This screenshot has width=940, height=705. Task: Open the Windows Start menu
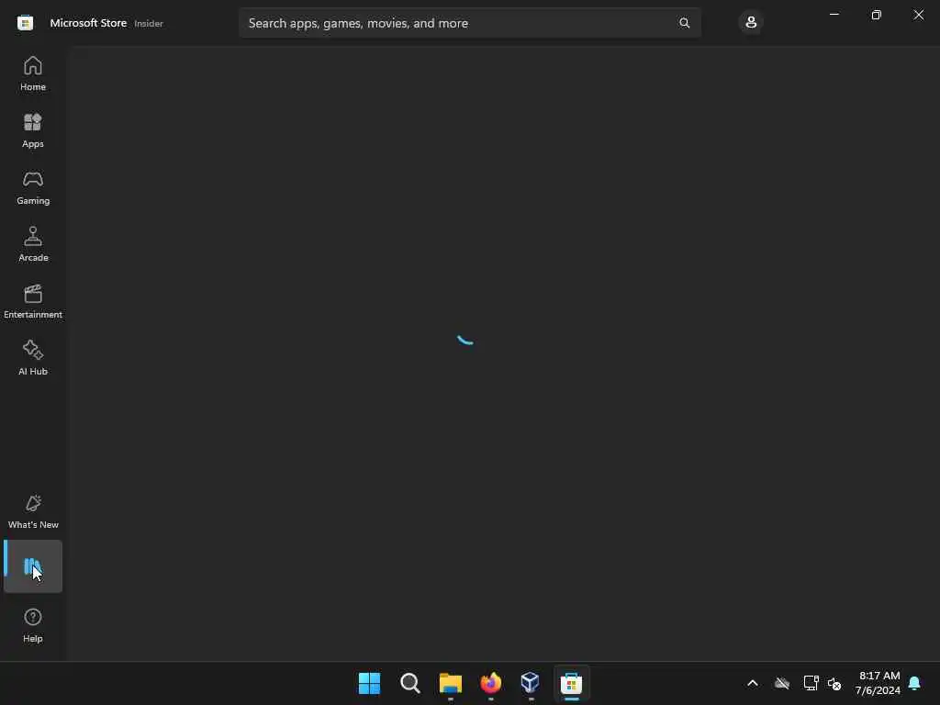tap(369, 683)
